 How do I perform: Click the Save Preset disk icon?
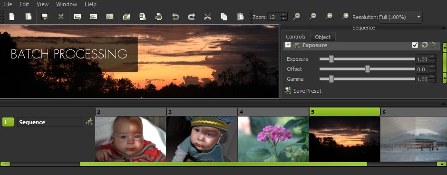(x=288, y=91)
